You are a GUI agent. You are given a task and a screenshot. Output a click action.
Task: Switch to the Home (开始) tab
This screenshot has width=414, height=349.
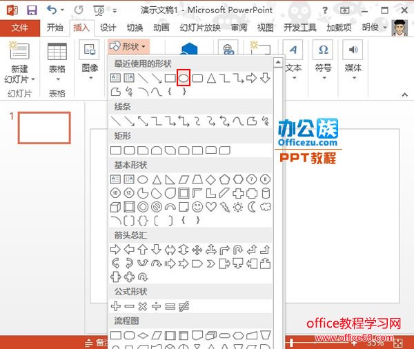[55, 28]
